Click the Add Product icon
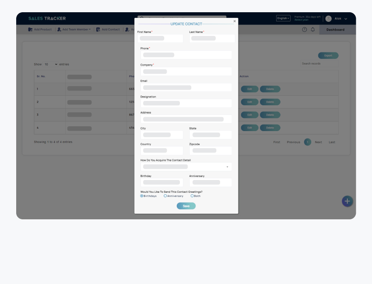This screenshot has width=372, height=284. (30, 30)
